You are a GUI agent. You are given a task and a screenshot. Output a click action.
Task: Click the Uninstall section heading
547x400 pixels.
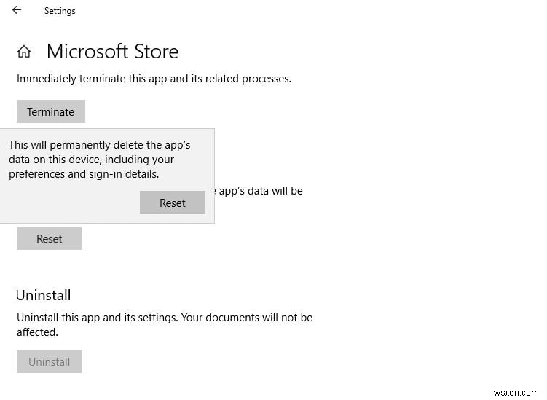(43, 295)
